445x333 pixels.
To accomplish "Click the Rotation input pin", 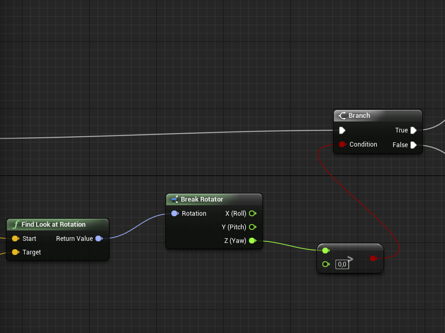I will (x=175, y=214).
